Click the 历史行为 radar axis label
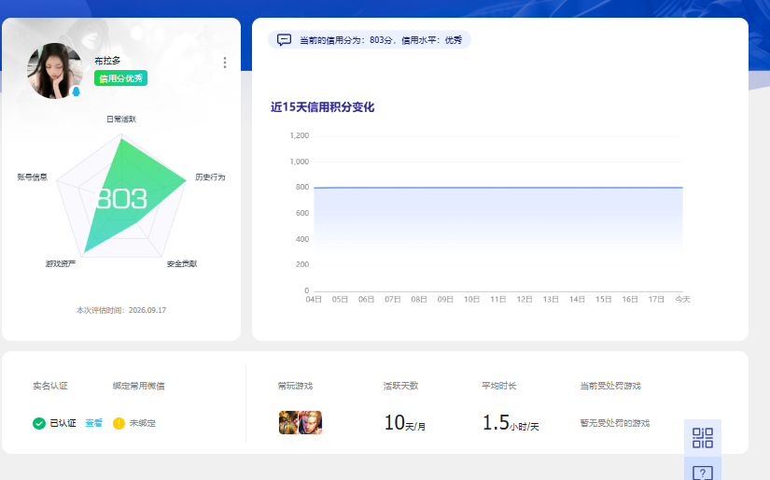The width and height of the screenshot is (770, 480). click(x=210, y=176)
